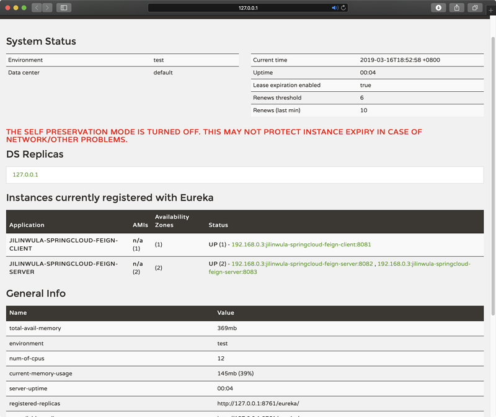Select the total-avail-memory row name
Screen dimensions: 496x417
[35, 328]
